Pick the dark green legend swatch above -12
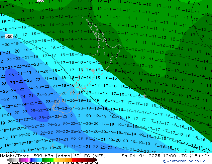Viewport: 212px width, 164px height. pos(43,160)
